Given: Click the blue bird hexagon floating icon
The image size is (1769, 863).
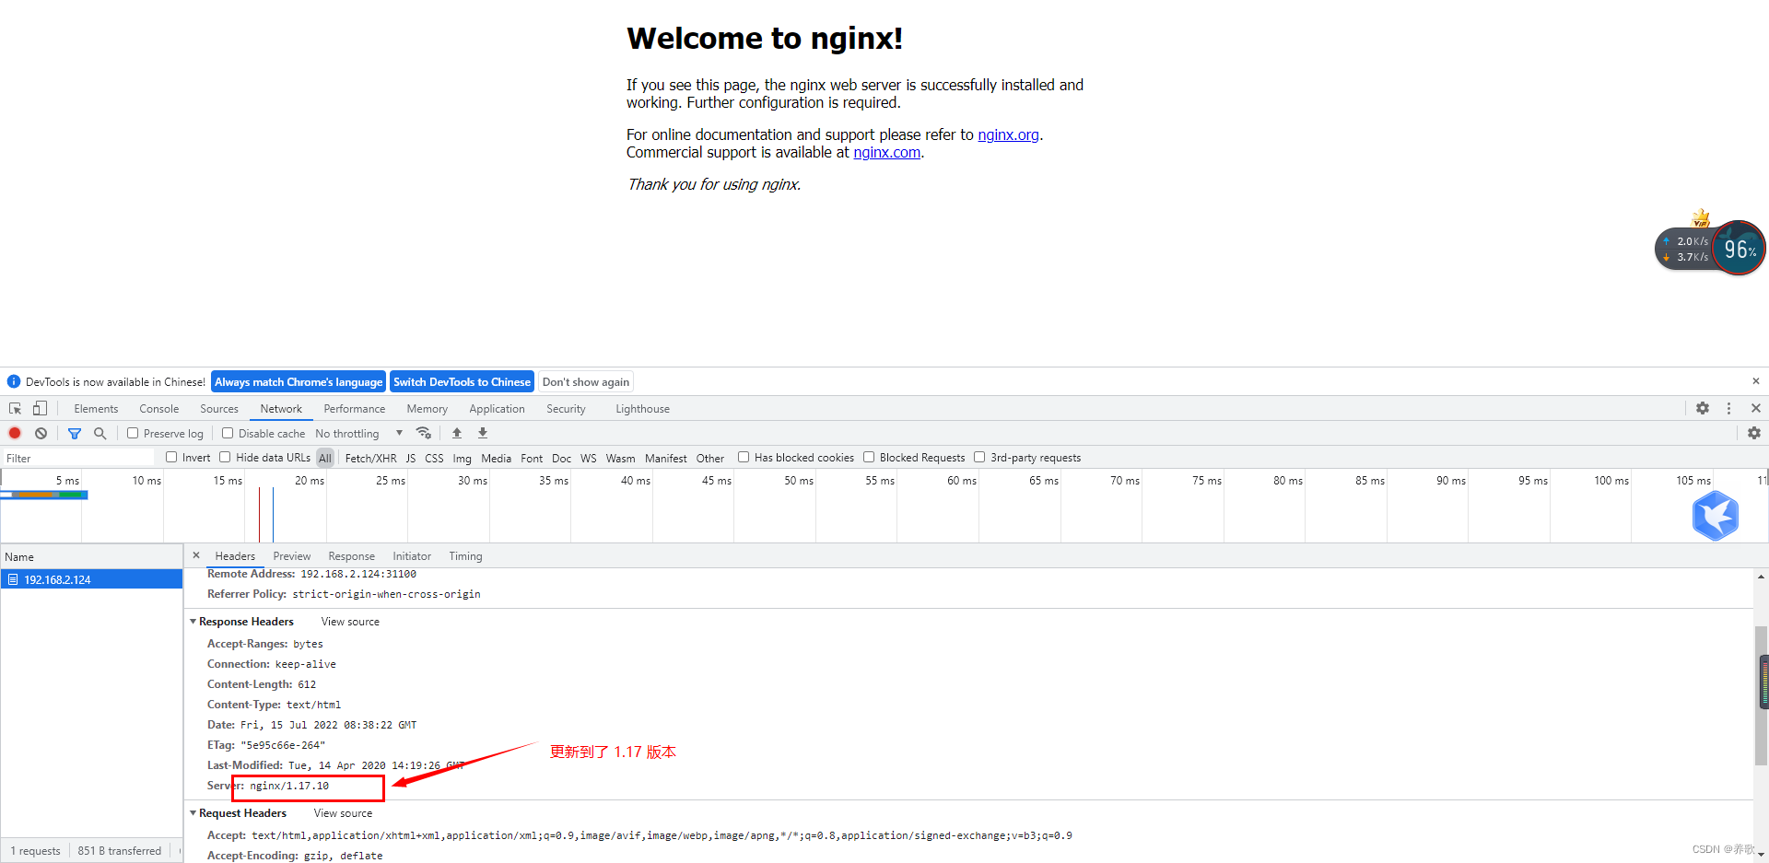Looking at the screenshot, I should coord(1716,516).
